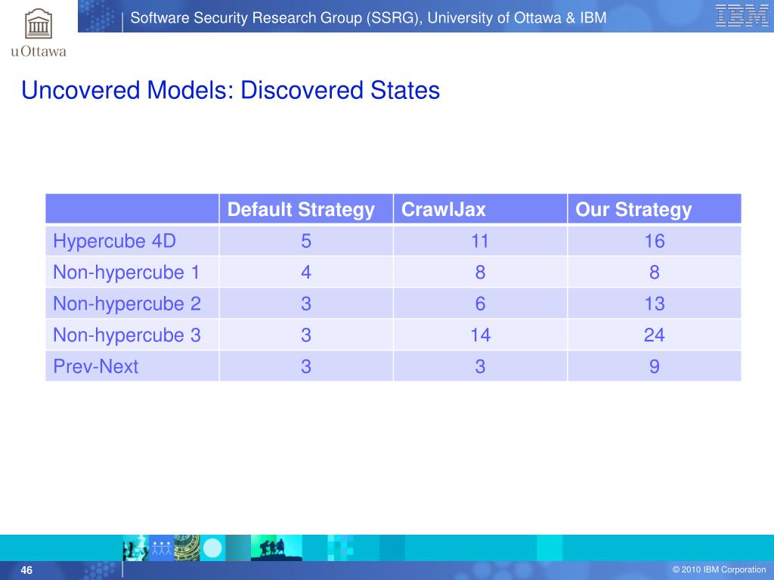Image resolution: width=774 pixels, height=580 pixels.
Task: Click the white circle thumbnail in footer strip
Action: [212, 548]
